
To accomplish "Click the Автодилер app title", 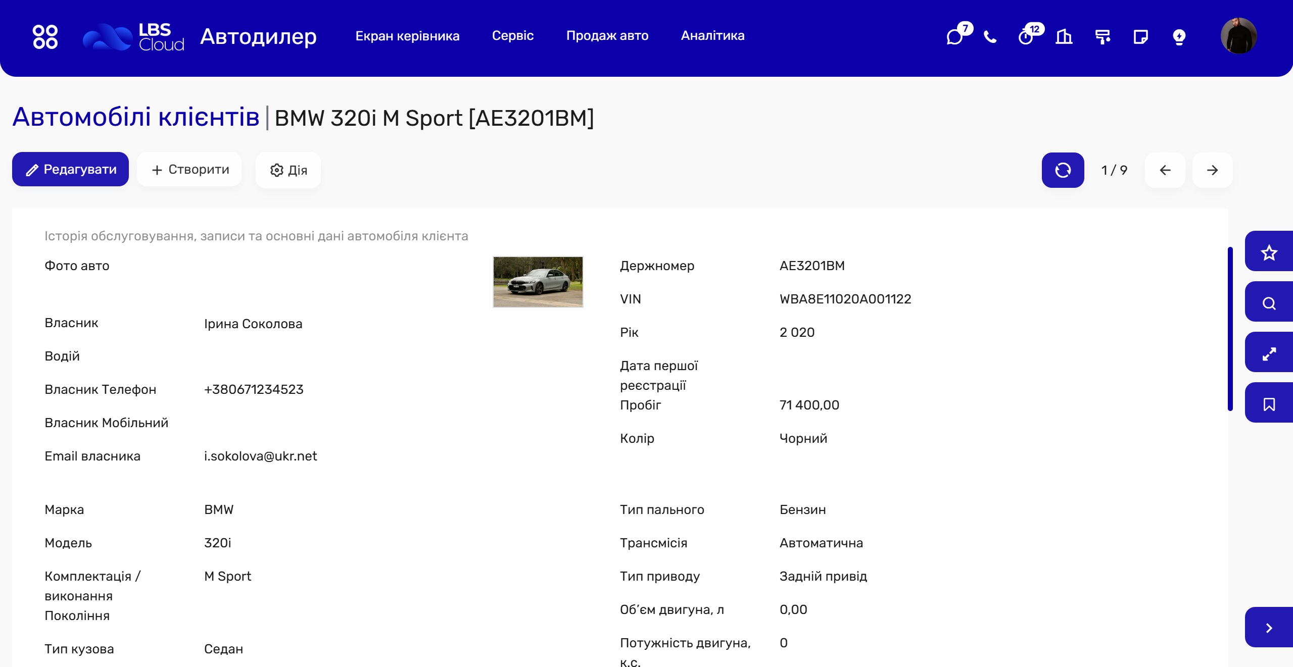I will pyautogui.click(x=259, y=36).
